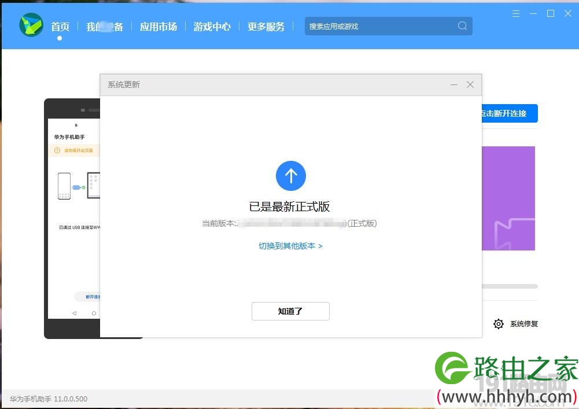Screen dimensions: 579x409
Task: Click 华为手机助手 title in phone preview
Action: pyautogui.click(x=69, y=137)
